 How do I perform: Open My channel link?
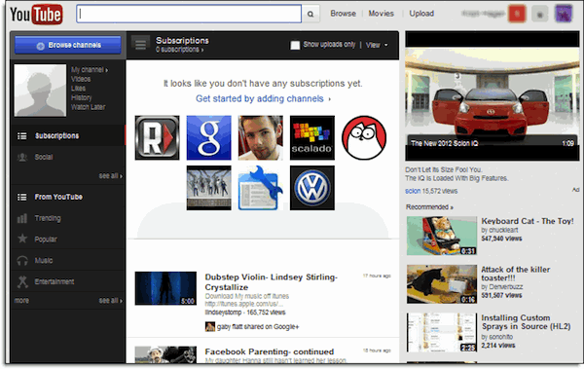(x=90, y=70)
